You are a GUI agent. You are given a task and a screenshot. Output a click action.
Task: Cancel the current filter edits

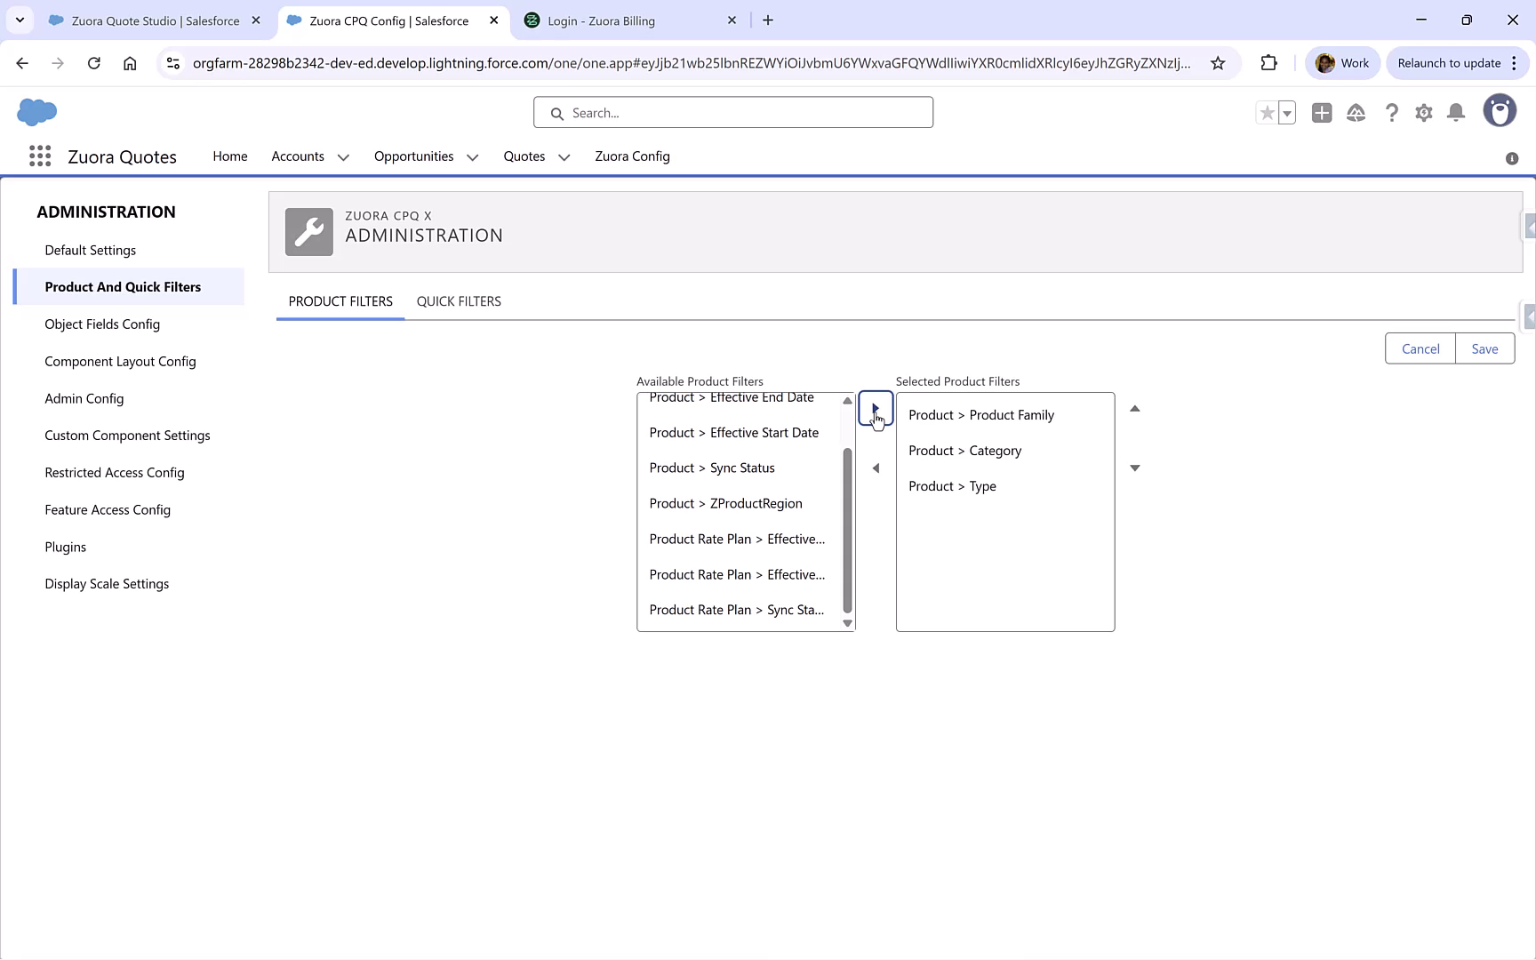1420,348
